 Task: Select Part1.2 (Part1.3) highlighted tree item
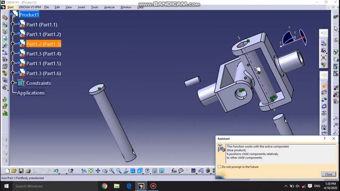point(44,44)
